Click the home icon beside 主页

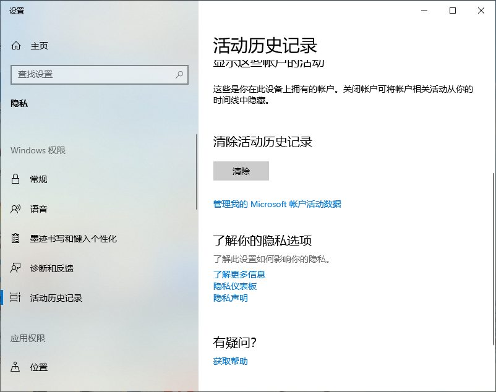tap(17, 46)
